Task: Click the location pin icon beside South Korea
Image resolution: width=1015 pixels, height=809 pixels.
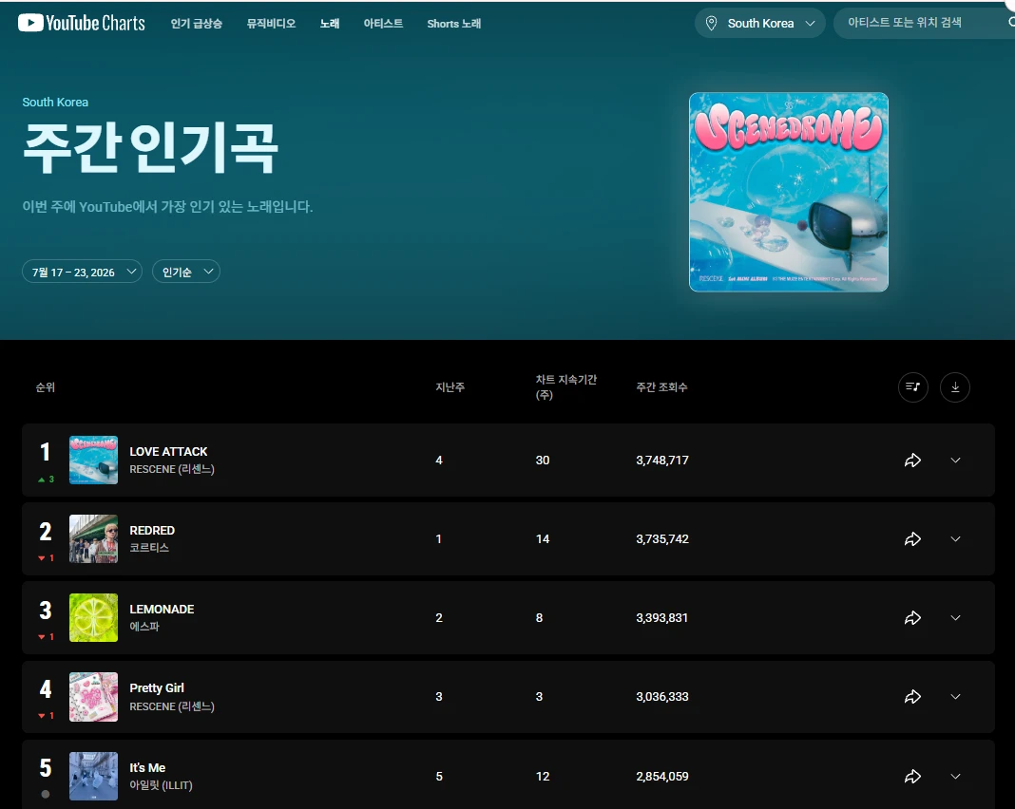Action: pos(711,24)
